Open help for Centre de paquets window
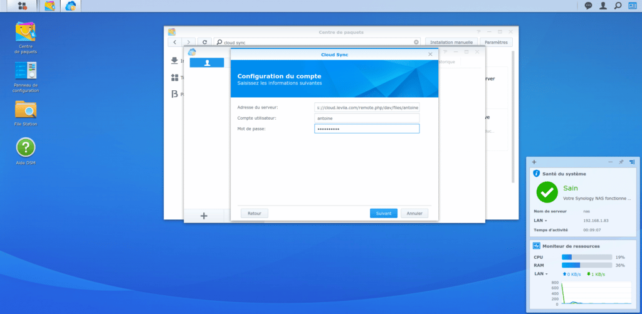Screen dimensions: 642x314 [x=478, y=32]
